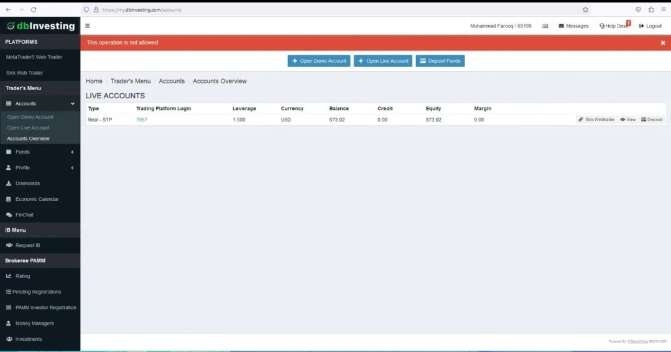Image resolution: width=671 pixels, height=352 pixels.
Task: Click the Logout button
Action: tap(650, 26)
